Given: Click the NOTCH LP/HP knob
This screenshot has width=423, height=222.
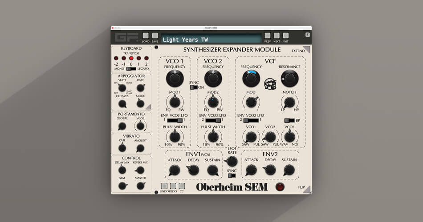Looking at the screenshot, I should (289, 103).
